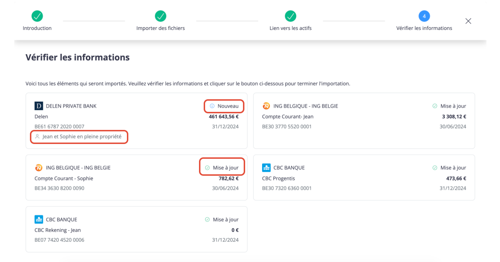Open the Compte Courant- Jean card
The width and height of the screenshot is (500, 262).
(x=364, y=121)
